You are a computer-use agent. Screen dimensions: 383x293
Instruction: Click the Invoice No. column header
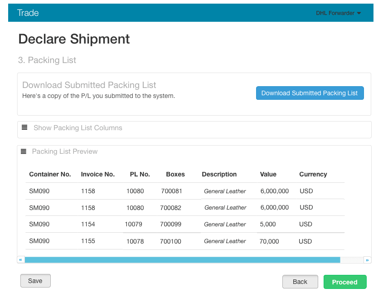[97, 174]
